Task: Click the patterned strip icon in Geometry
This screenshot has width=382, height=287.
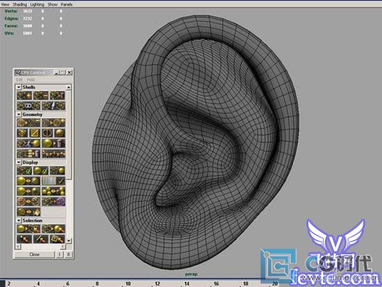Action: click(x=53, y=154)
